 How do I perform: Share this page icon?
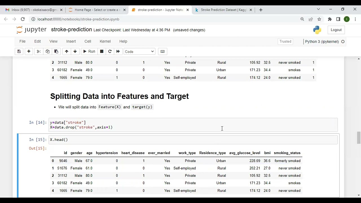tap(311, 19)
